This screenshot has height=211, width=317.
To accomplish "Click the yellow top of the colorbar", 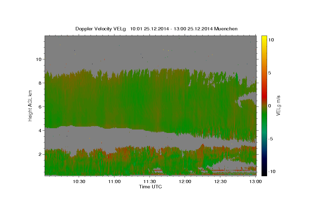I will (264, 38).
